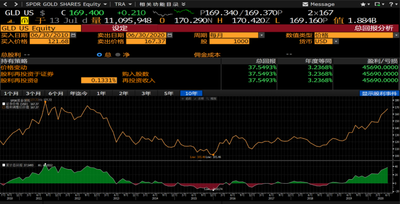Click the green intraday sparkline chart
Viewport: 400px width, 204px height.
click(184, 12)
